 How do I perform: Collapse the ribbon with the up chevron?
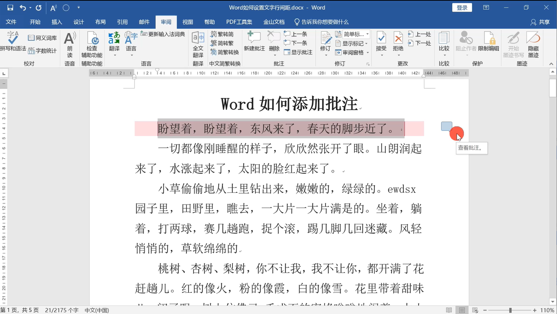551,64
